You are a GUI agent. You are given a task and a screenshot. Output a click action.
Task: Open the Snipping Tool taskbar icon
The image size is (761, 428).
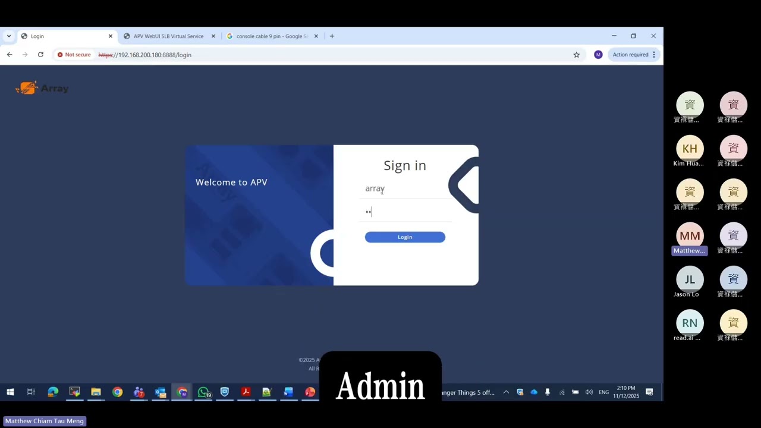[x=74, y=392]
